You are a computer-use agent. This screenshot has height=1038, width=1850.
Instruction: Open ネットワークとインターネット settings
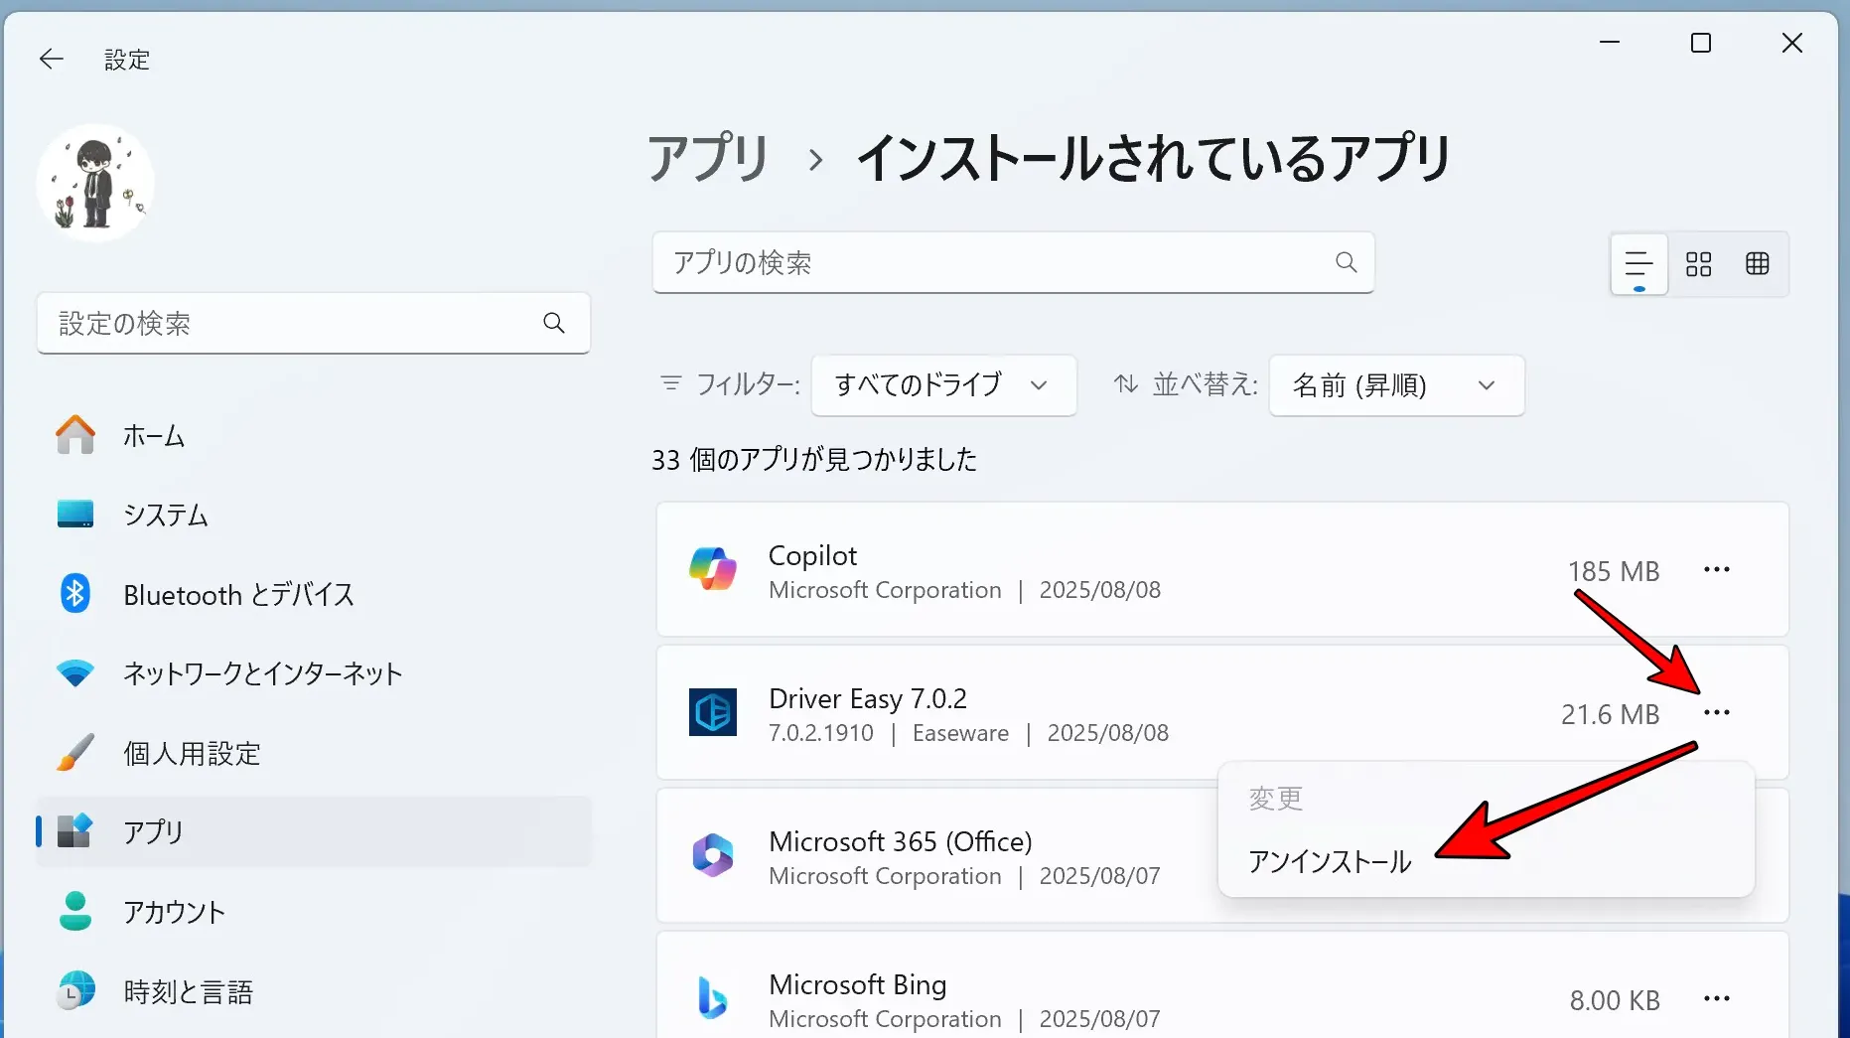tap(314, 673)
